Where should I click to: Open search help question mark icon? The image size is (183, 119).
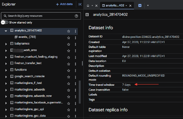pos(76,16)
